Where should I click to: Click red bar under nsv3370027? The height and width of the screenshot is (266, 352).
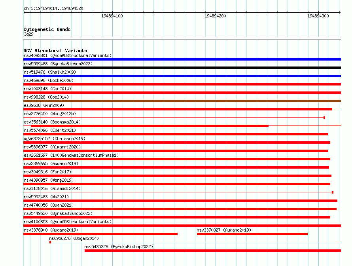(x=252, y=234)
